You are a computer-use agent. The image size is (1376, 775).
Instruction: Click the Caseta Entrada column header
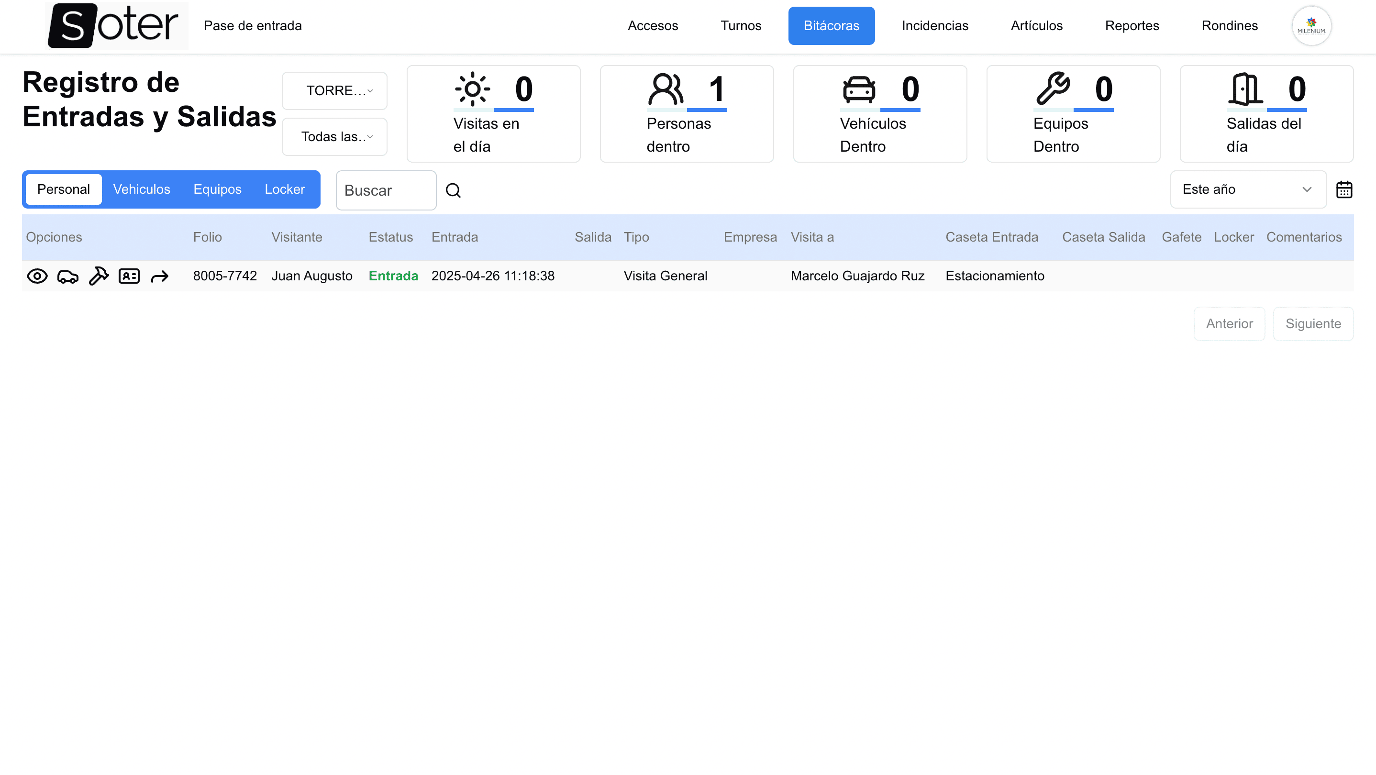click(x=992, y=237)
